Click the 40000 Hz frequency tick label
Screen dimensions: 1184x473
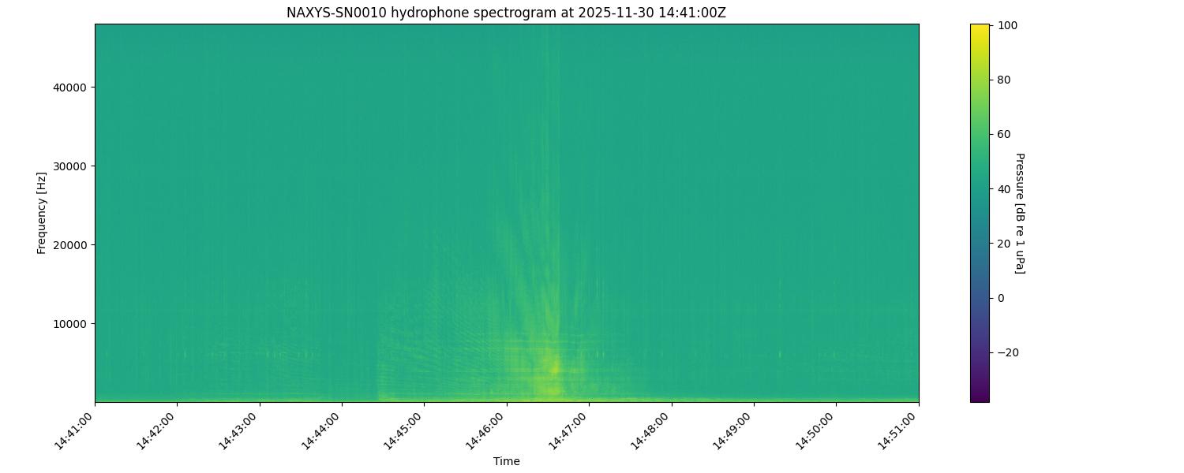click(69, 88)
